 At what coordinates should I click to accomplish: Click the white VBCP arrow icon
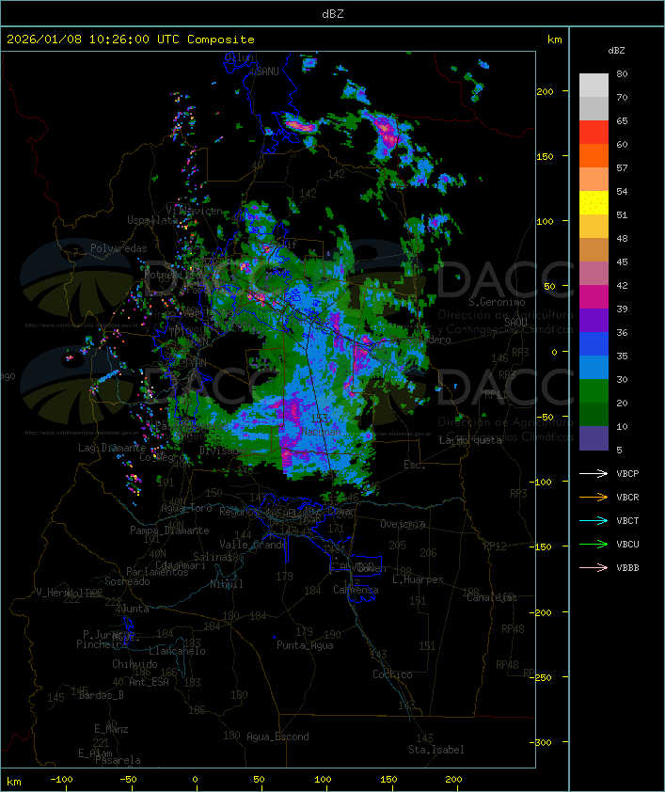click(x=594, y=473)
